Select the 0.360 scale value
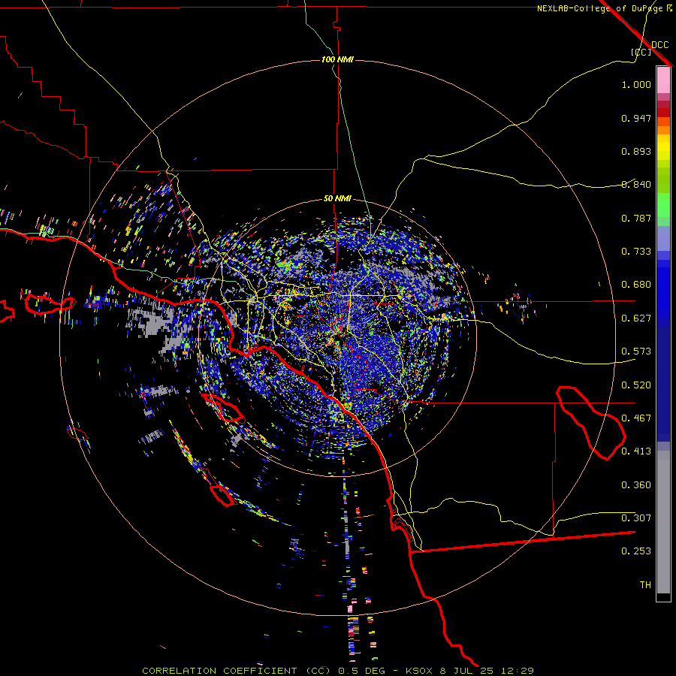The height and width of the screenshot is (676, 676). pos(636,485)
